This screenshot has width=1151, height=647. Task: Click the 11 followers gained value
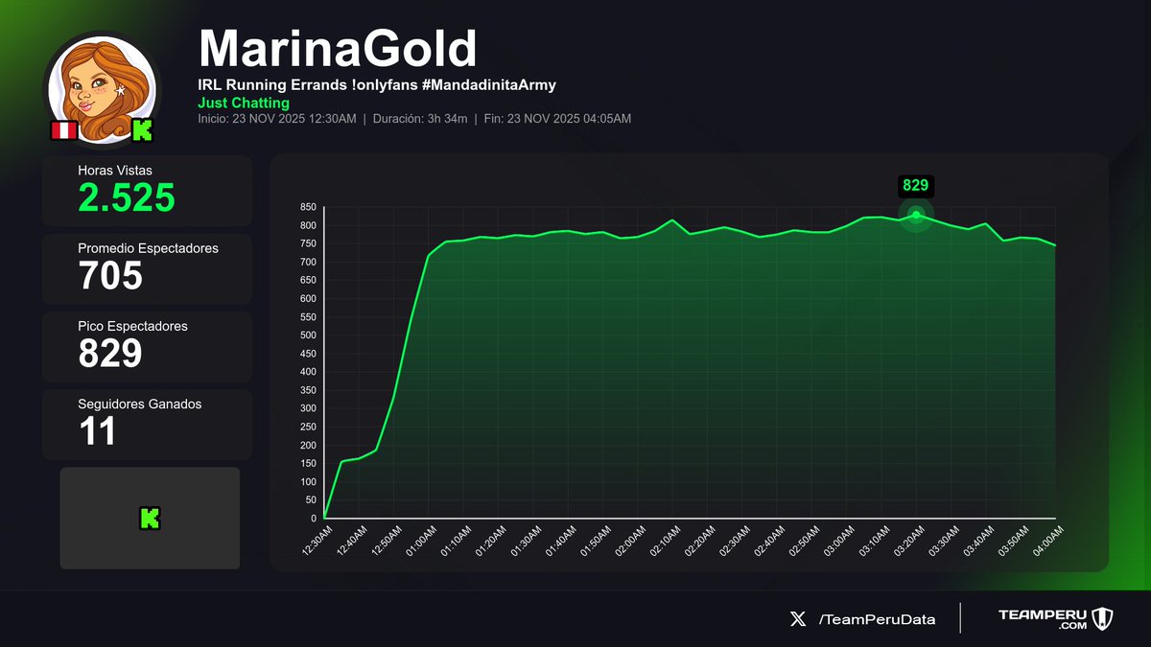97,431
